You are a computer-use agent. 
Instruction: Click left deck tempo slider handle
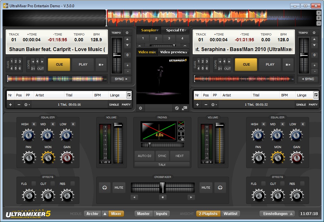pyautogui.click(x=117, y=55)
